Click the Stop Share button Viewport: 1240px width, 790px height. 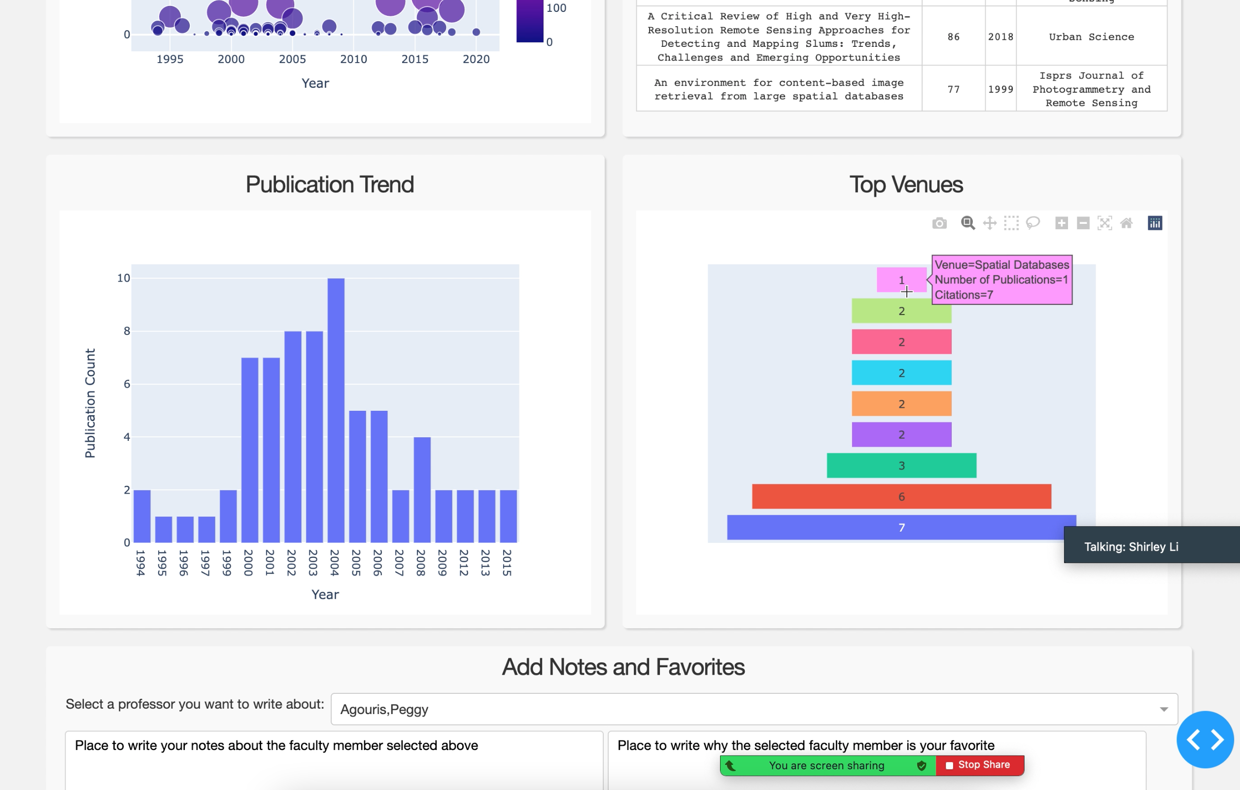[x=980, y=765]
